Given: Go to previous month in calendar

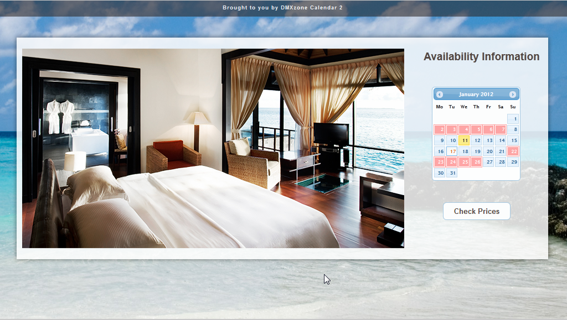Looking at the screenshot, I should click(x=439, y=95).
